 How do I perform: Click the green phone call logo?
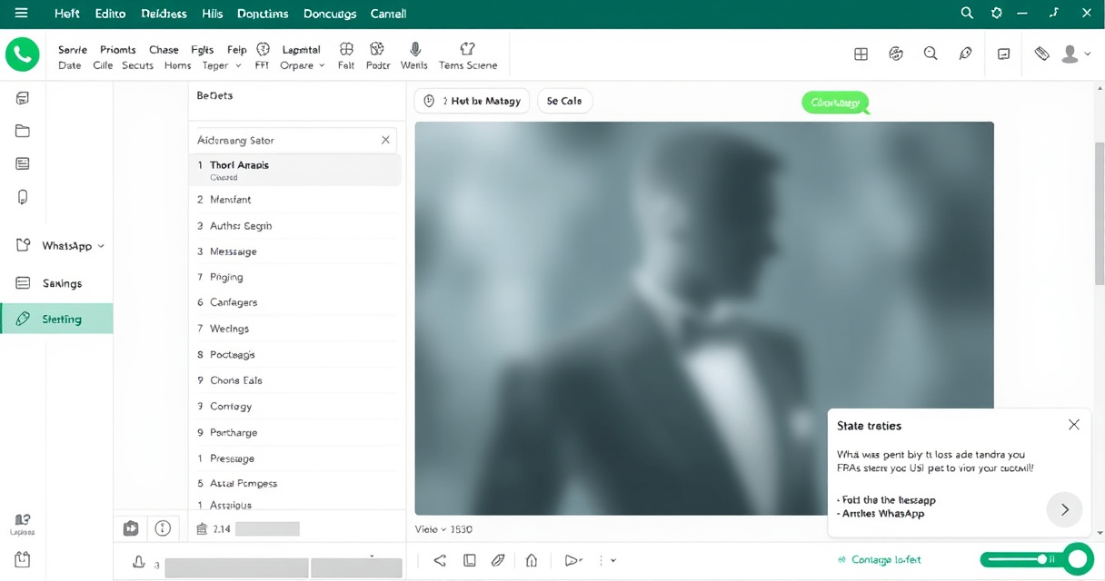pyautogui.click(x=23, y=55)
